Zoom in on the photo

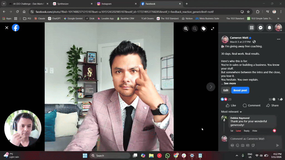coord(186,29)
